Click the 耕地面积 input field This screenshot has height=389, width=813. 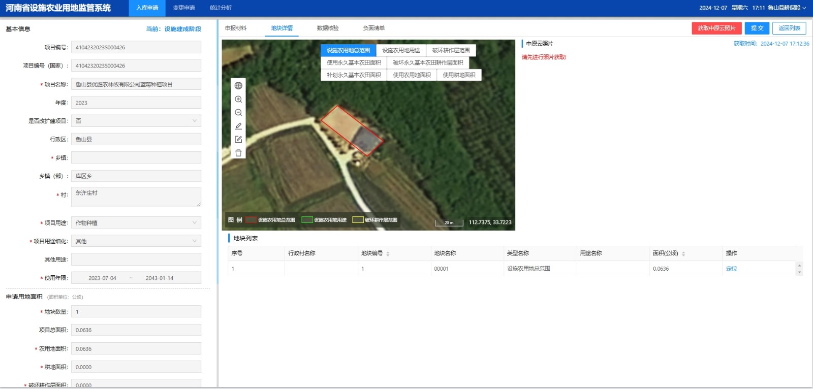click(136, 367)
